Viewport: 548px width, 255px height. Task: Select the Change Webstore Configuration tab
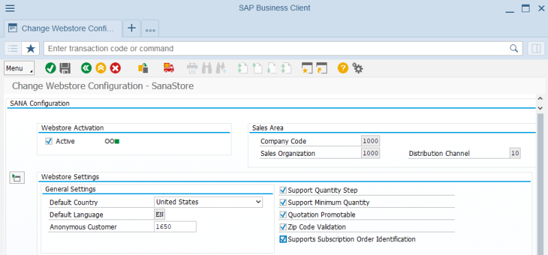tap(63, 29)
